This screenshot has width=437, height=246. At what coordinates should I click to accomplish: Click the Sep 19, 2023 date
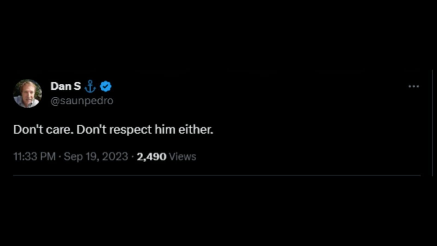tap(96, 157)
